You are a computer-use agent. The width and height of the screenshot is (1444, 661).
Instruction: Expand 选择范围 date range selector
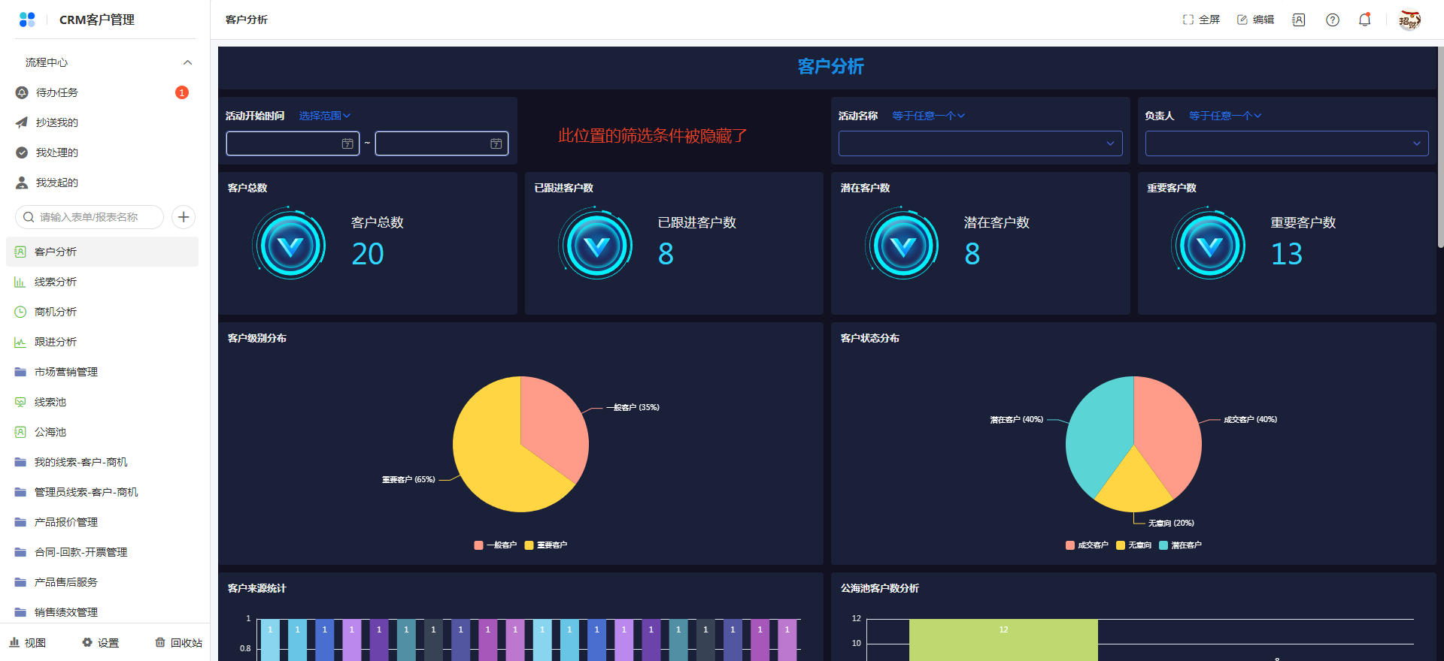pyautogui.click(x=324, y=116)
